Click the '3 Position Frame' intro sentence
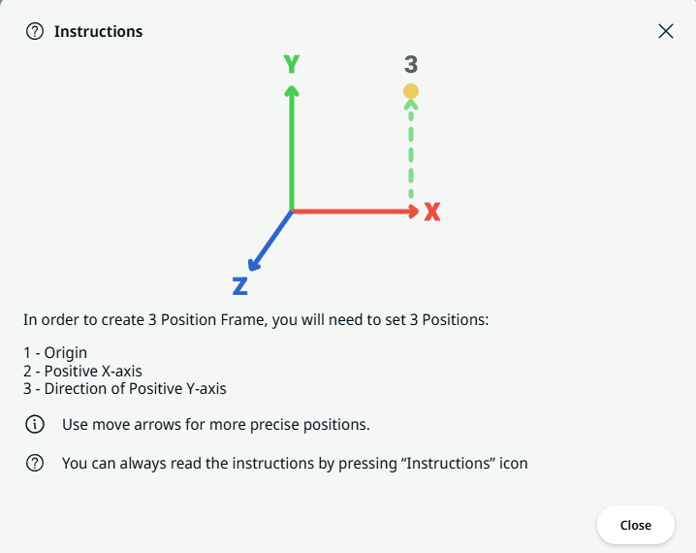 (257, 318)
